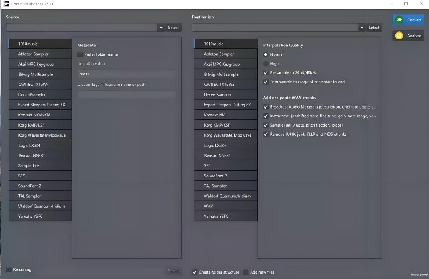Viewport: 429px width, 279px height.
Task: Click the green arrow Convert icon
Action: point(399,20)
